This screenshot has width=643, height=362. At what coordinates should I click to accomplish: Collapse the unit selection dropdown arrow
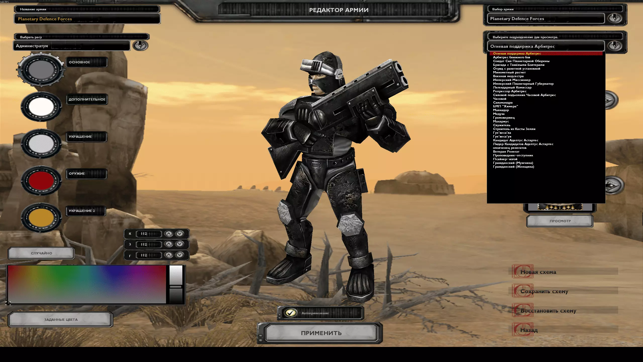615,46
